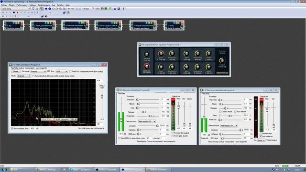Click red remove icon on Reacomp node
The image size is (306, 172).
click(x=87, y=23)
